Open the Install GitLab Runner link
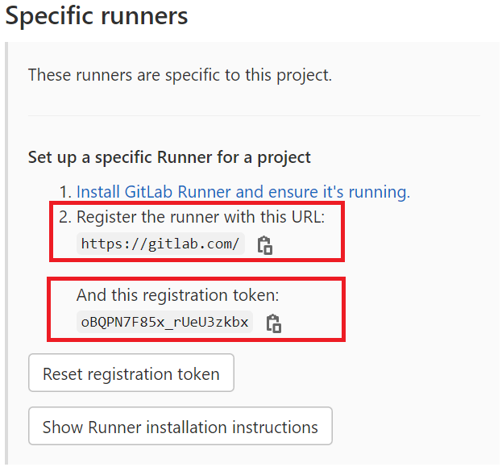 243,192
